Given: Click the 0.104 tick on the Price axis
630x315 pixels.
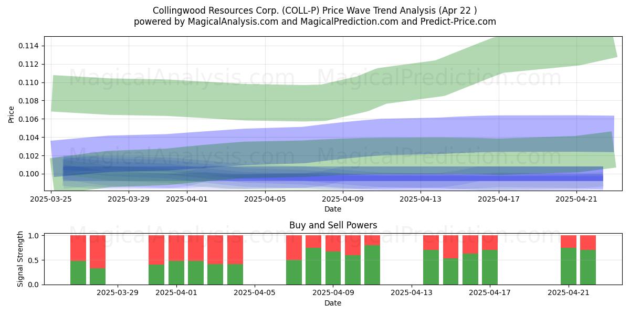Looking at the screenshot, I should [x=29, y=138].
